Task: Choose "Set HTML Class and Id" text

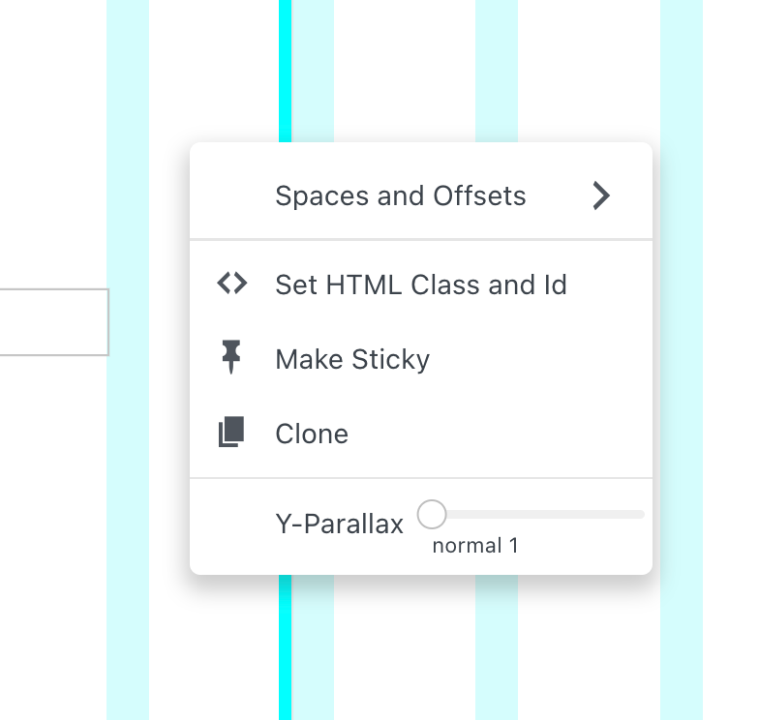Action: pyautogui.click(x=420, y=285)
